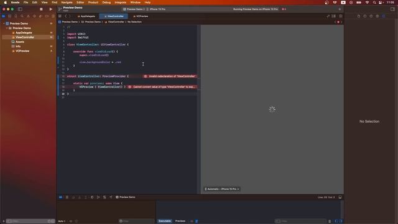Stop the running app with the Stop button
The image size is (398, 224).
point(41,9)
